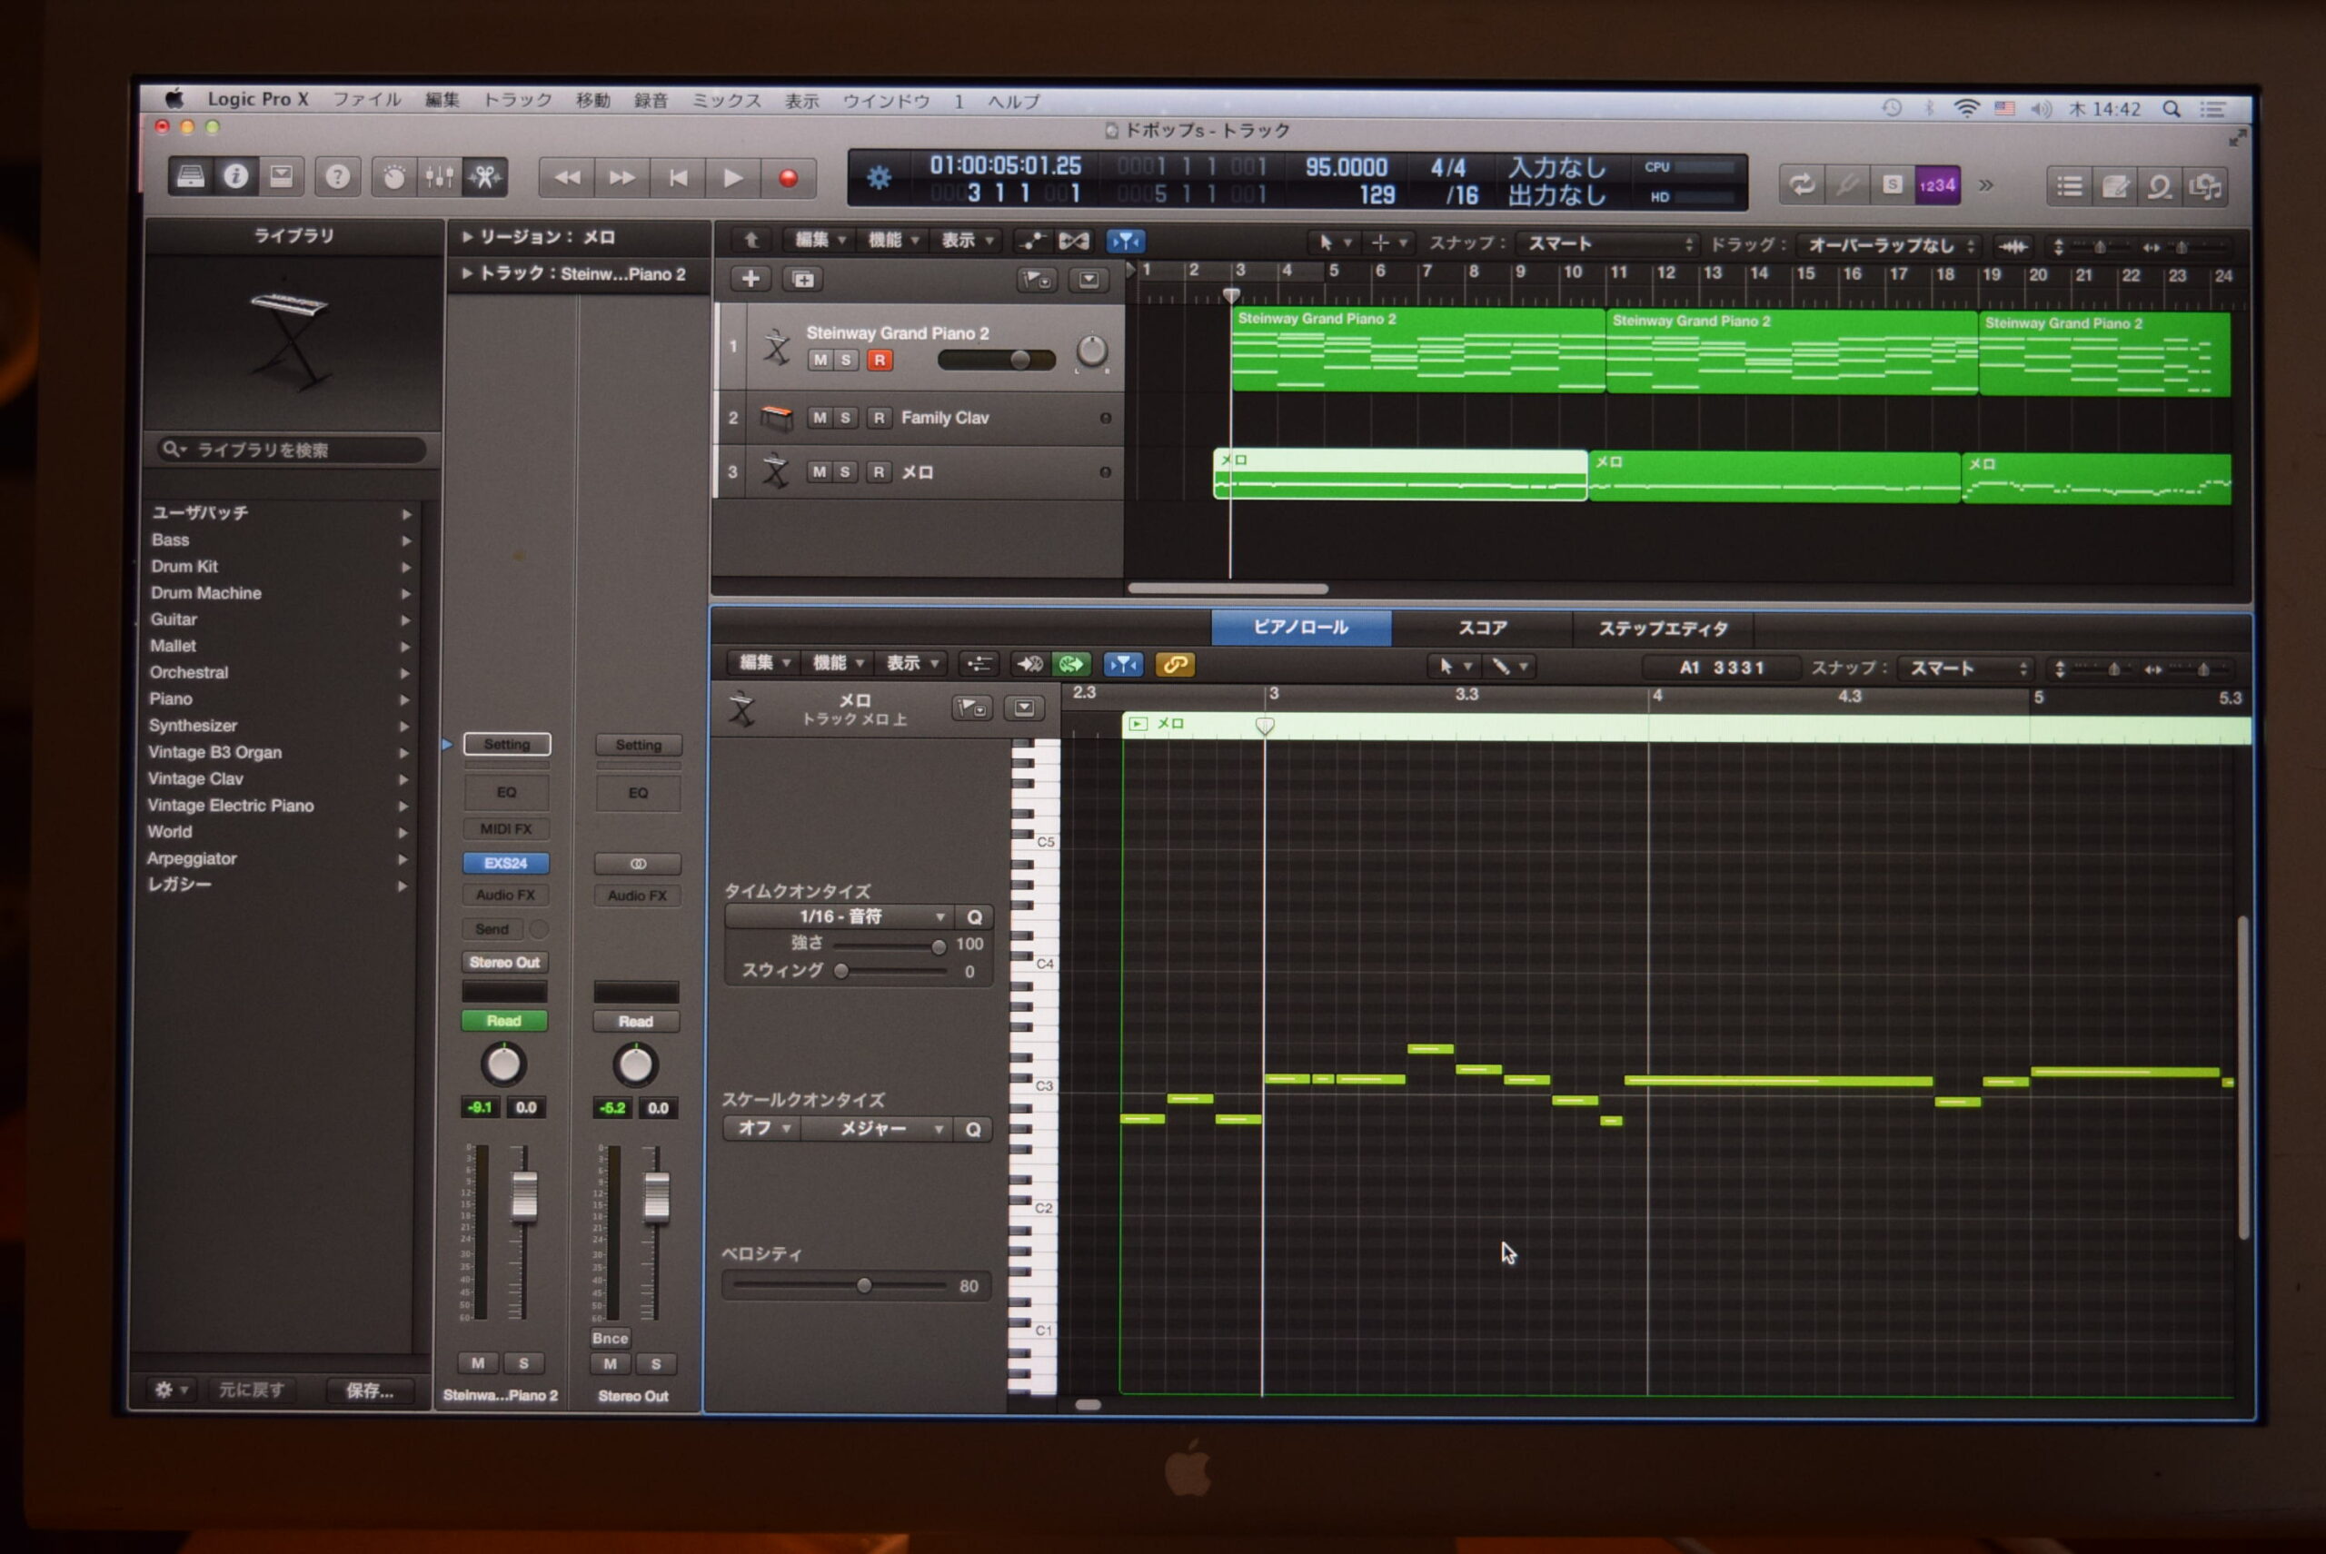The image size is (2326, 1554).
Task: Click the EXS24 instrument slot
Action: 506,863
